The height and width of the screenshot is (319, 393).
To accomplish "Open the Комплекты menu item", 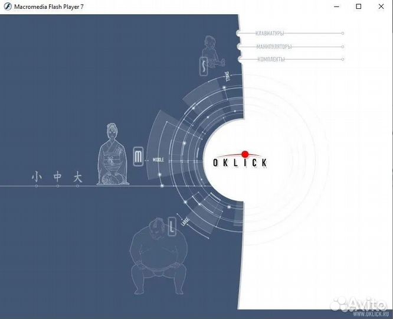I will click(271, 59).
